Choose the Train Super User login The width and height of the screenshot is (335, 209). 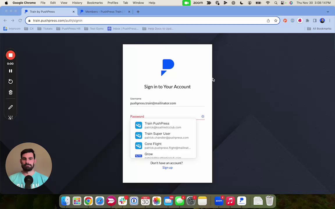163,136
